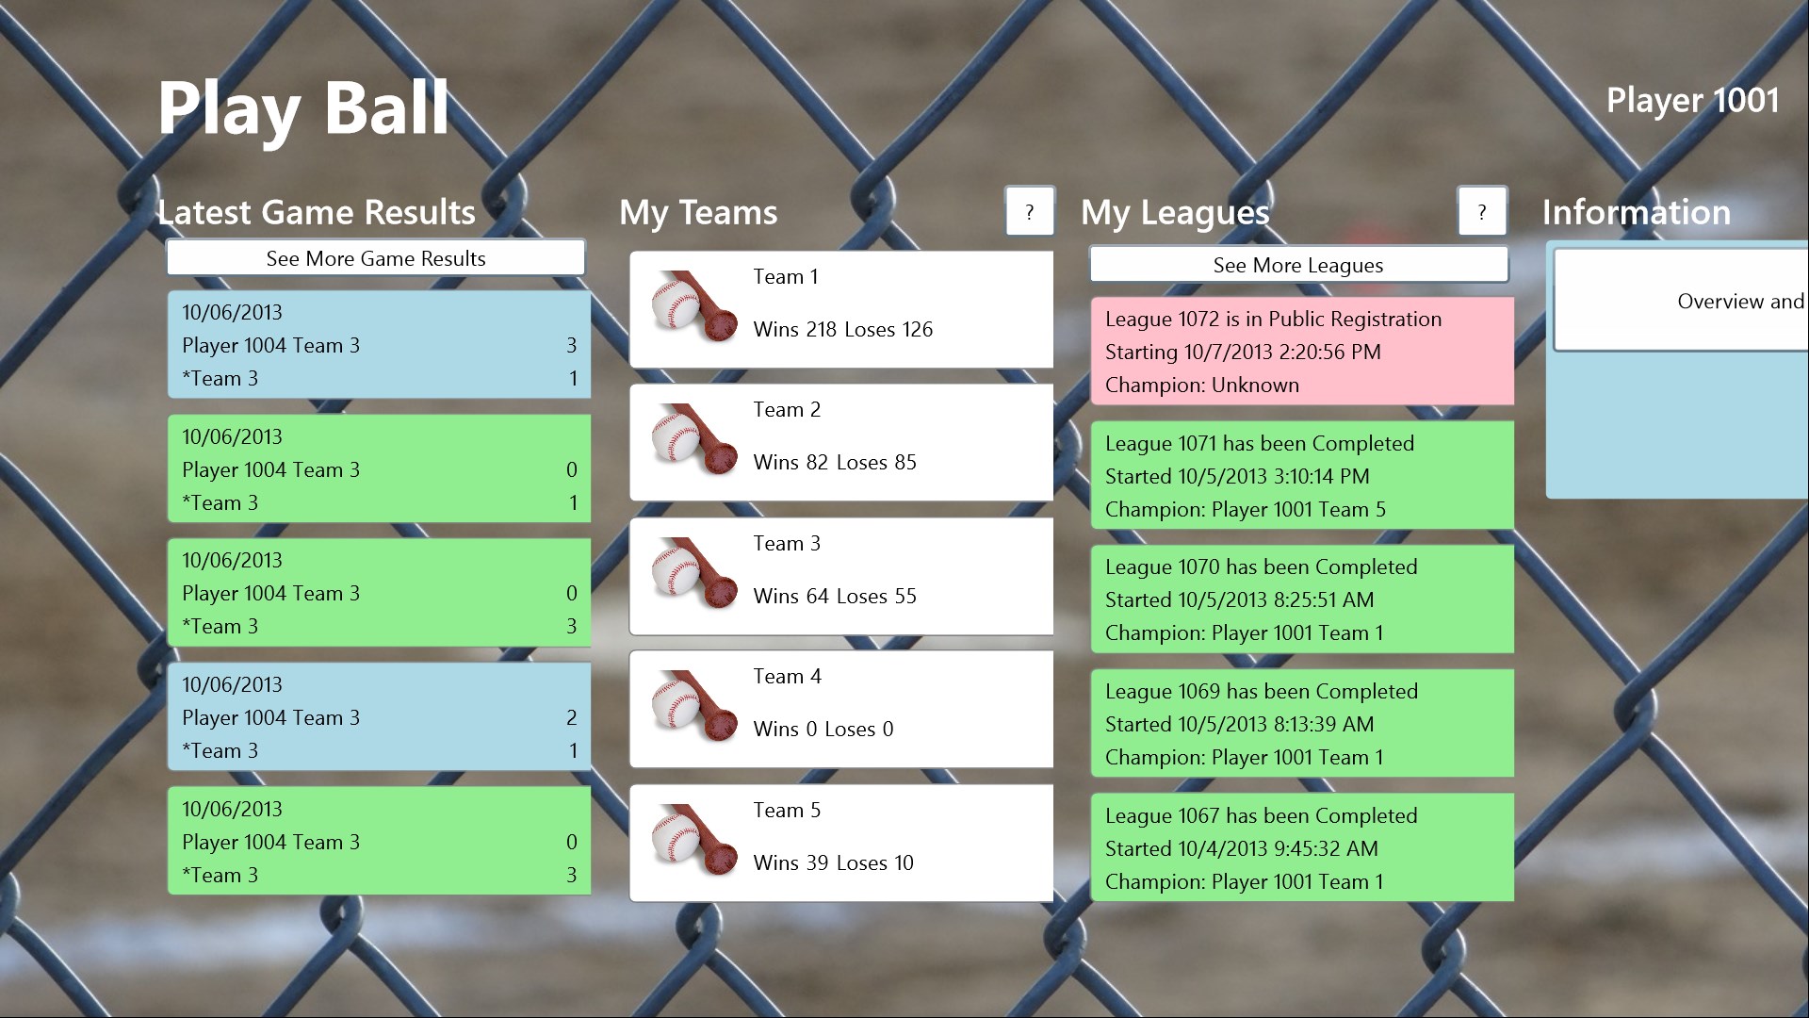Expand the League 1070 completed entry
The height and width of the screenshot is (1018, 1809).
(x=1297, y=601)
